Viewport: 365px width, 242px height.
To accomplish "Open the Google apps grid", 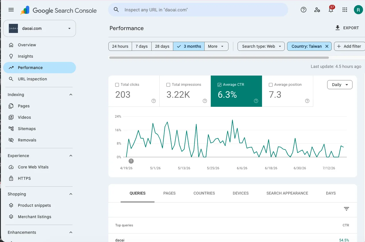I will click(x=345, y=10).
